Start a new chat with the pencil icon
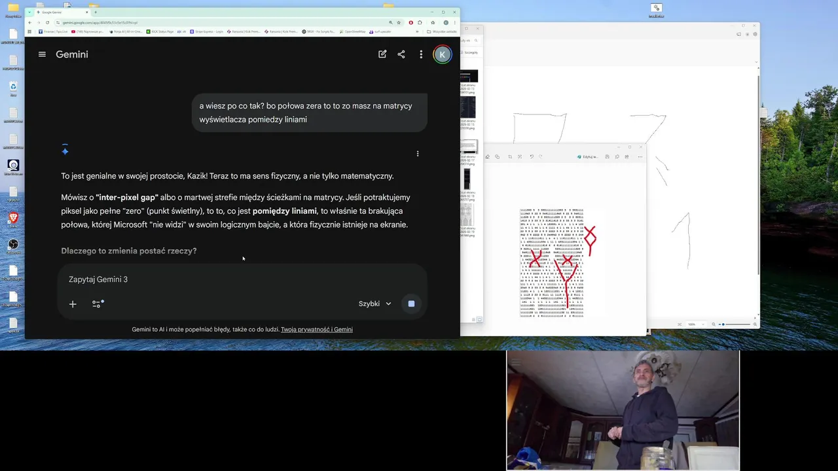The width and height of the screenshot is (838, 471). 382,54
